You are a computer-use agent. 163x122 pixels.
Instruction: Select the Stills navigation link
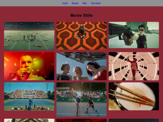85,3
